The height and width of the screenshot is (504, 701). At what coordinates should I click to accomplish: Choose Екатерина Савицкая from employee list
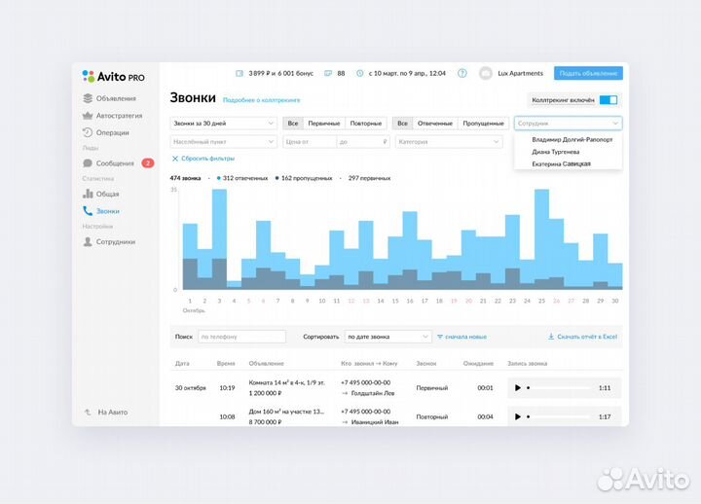coord(561,163)
